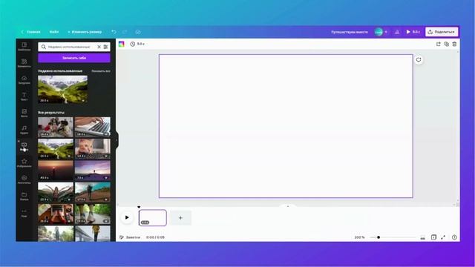Open the Folders panel in the sidebar
The height and width of the screenshot is (267, 475).
pos(24,196)
